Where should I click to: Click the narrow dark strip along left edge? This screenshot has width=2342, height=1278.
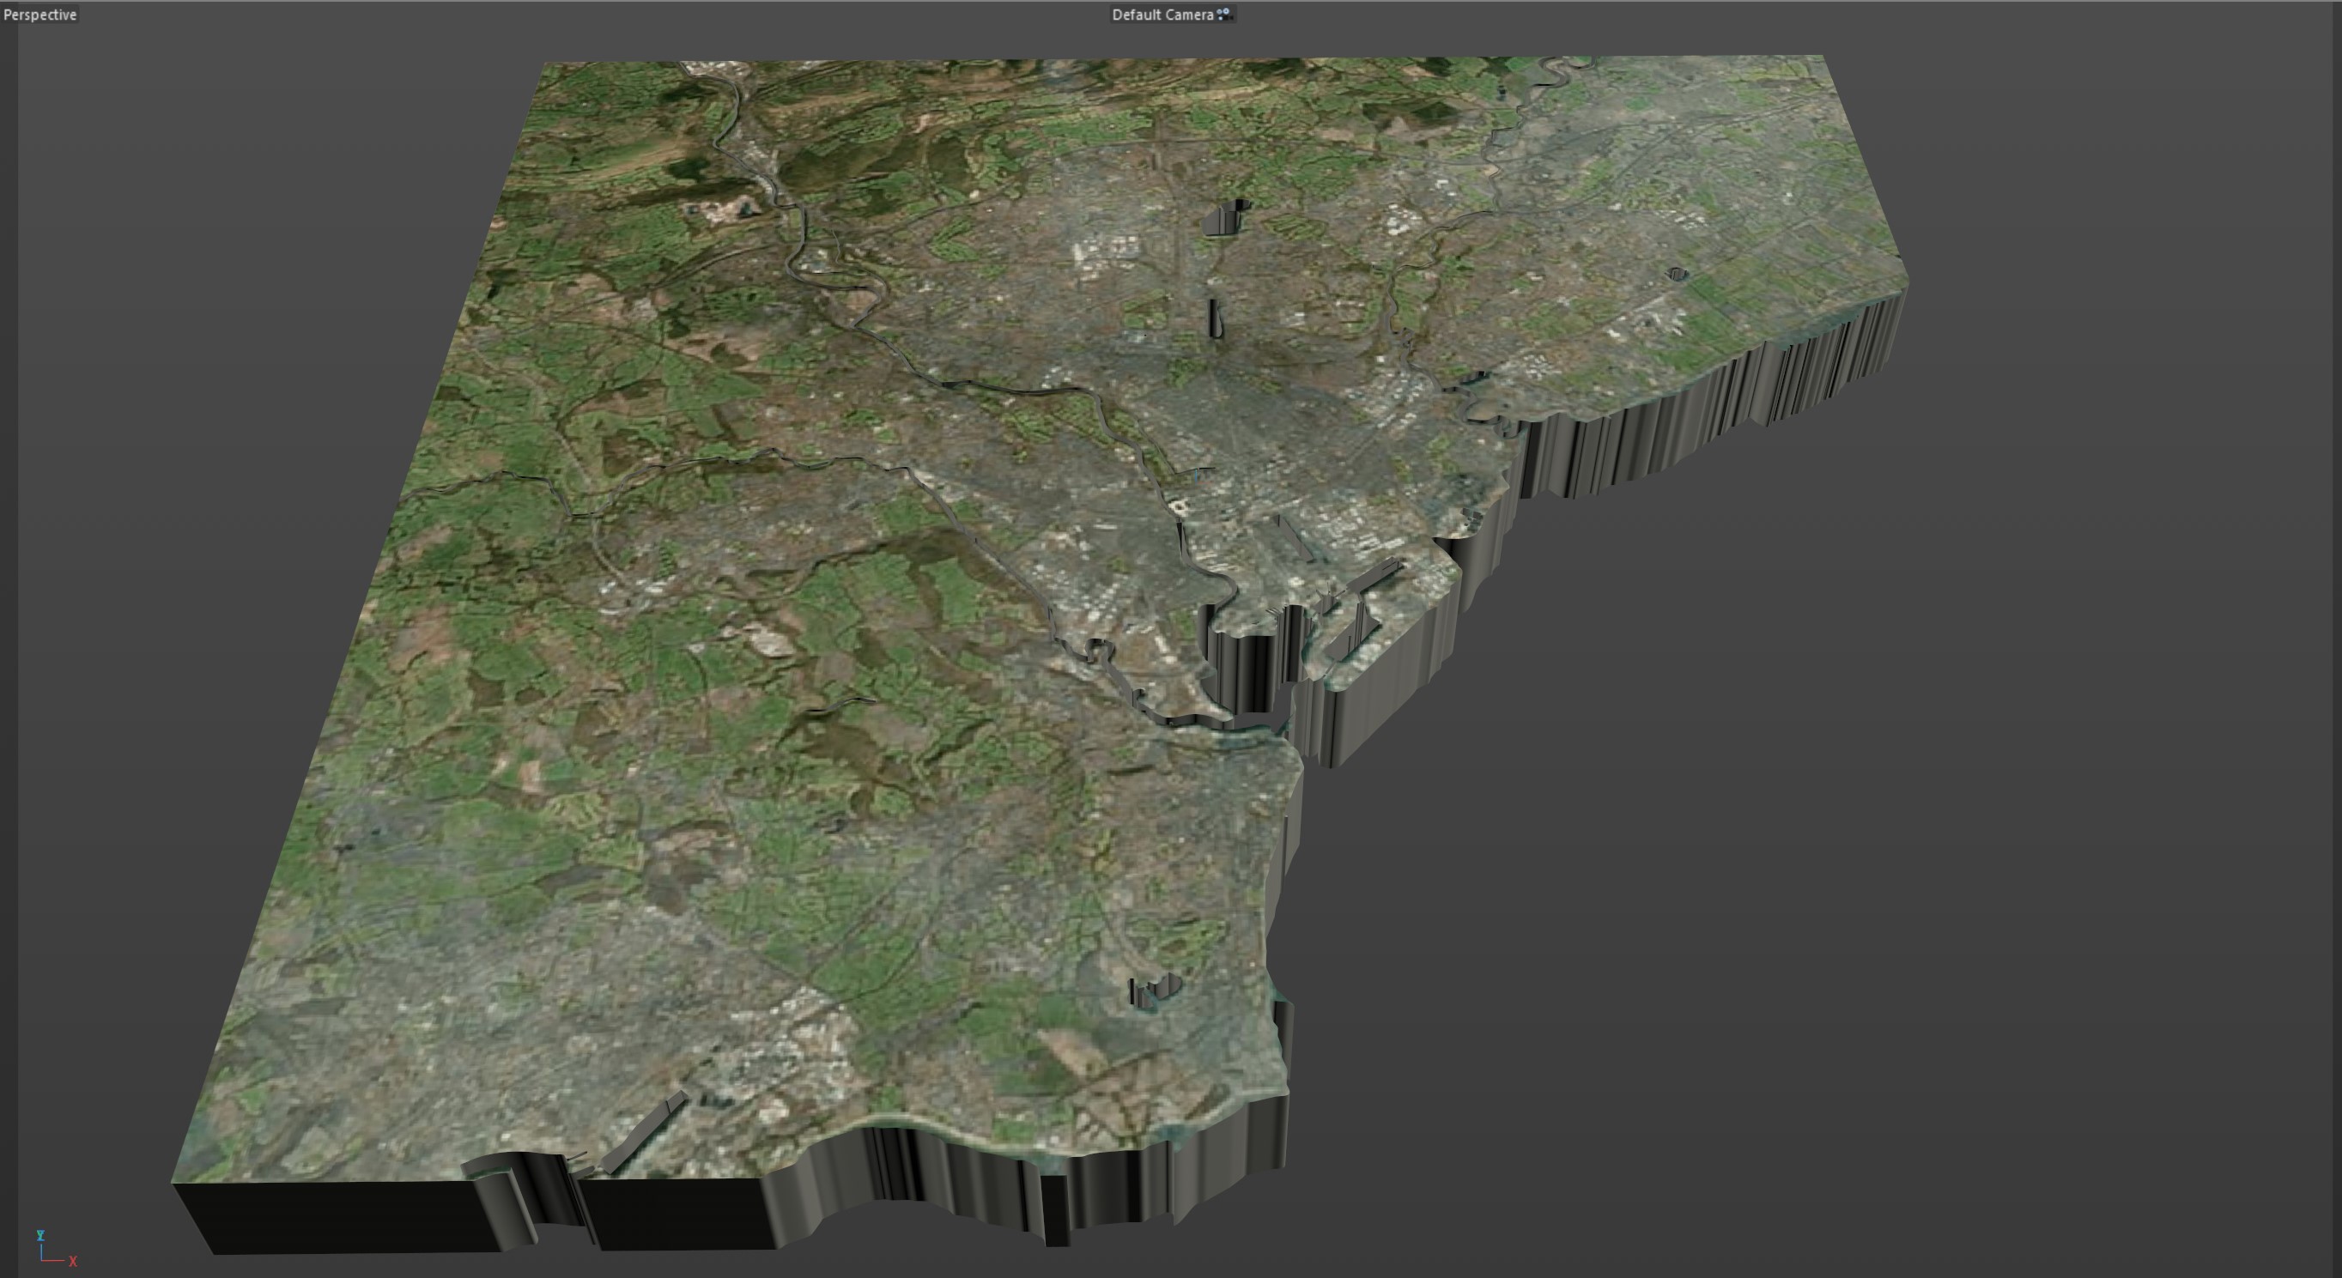9,636
